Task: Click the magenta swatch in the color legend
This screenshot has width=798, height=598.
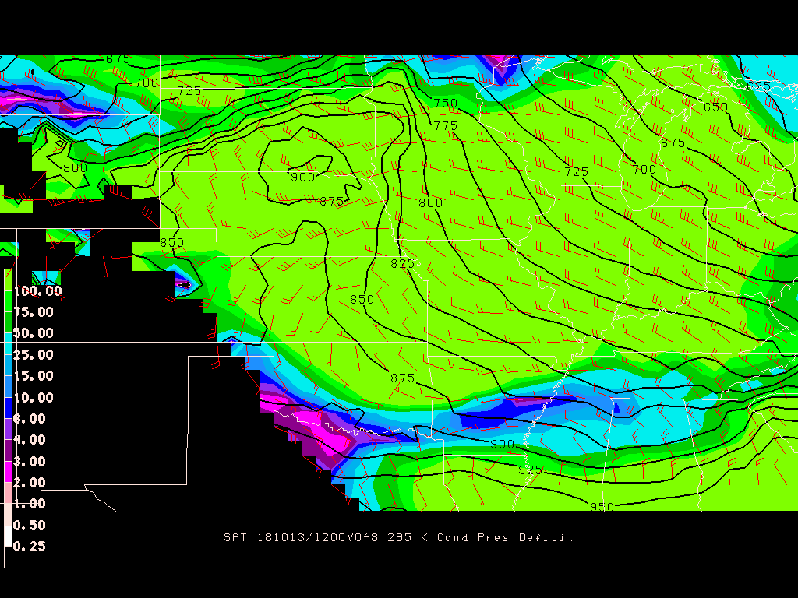Action: point(8,471)
